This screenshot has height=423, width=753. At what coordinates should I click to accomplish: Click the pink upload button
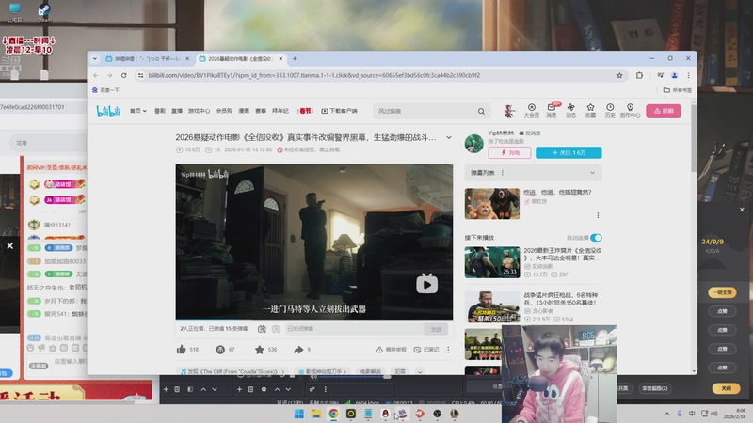click(664, 111)
